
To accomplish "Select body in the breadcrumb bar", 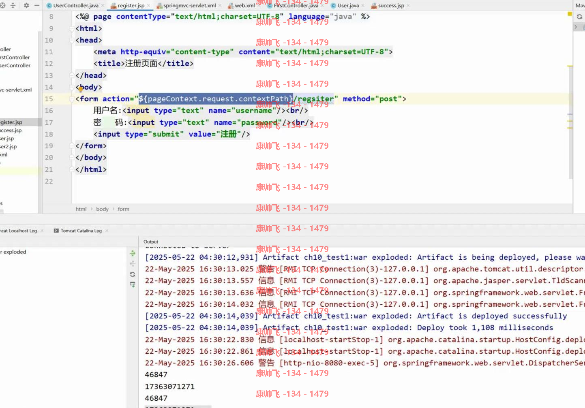I will click(102, 209).
